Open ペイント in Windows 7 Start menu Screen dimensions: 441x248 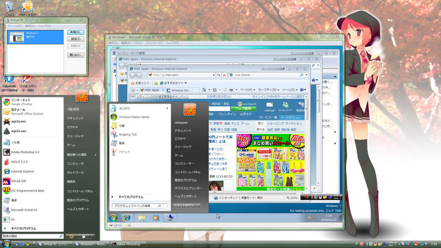(x=140, y=152)
